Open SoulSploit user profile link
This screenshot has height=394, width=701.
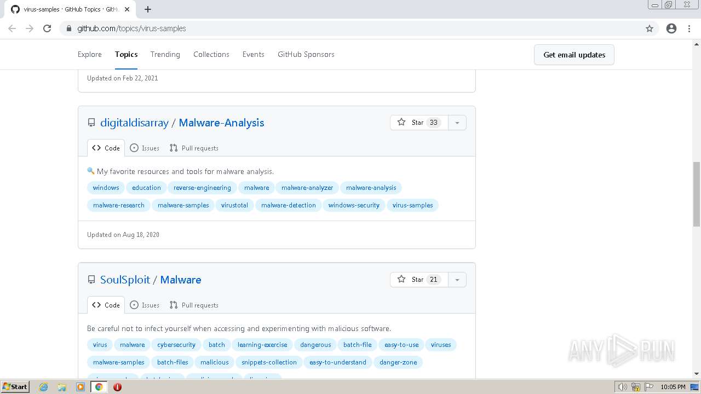pyautogui.click(x=125, y=280)
